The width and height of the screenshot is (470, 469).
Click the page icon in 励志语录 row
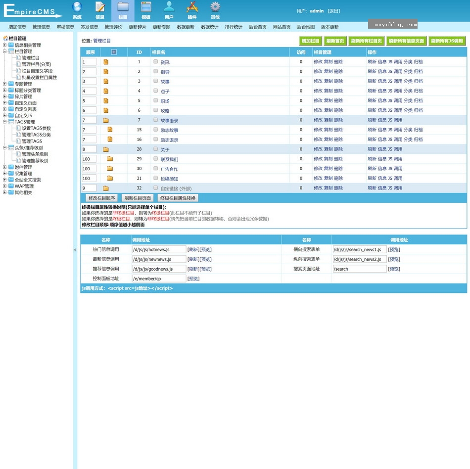[x=110, y=139]
